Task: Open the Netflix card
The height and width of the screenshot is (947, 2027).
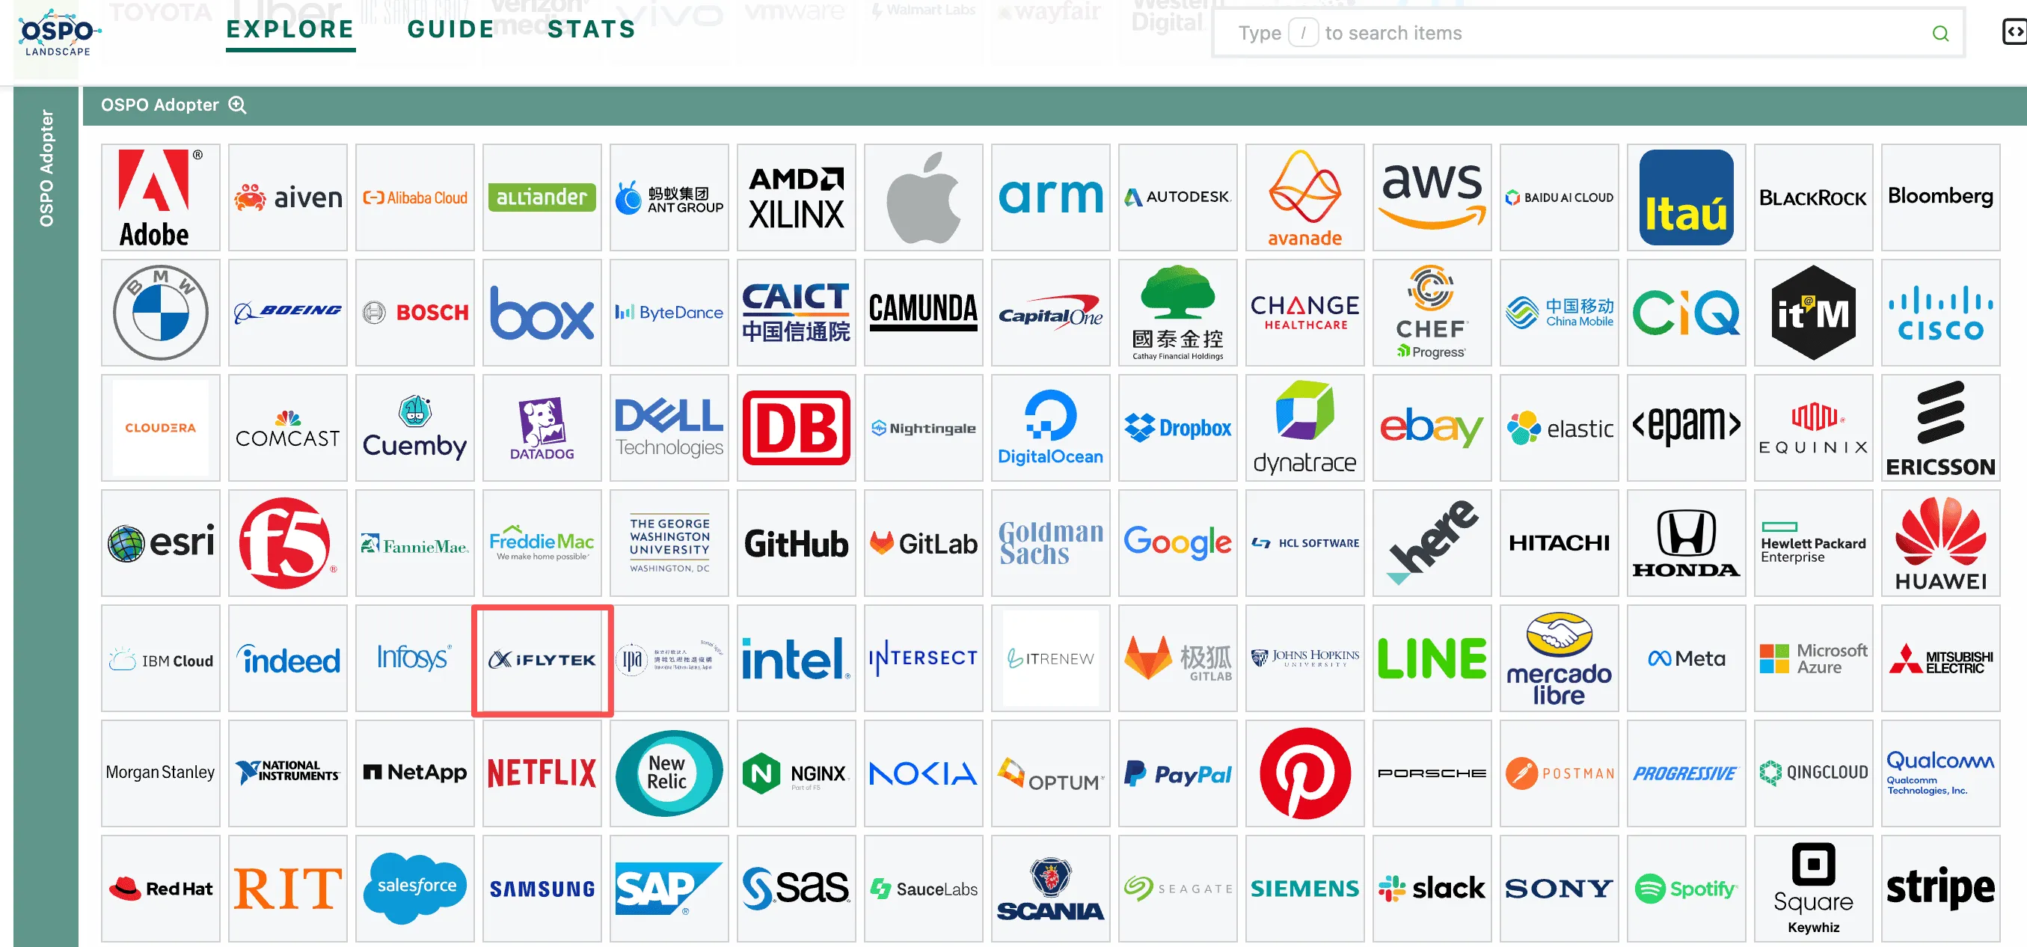Action: 542,773
